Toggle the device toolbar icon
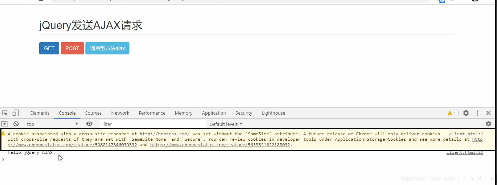The image size is (497, 185). pos(16,113)
